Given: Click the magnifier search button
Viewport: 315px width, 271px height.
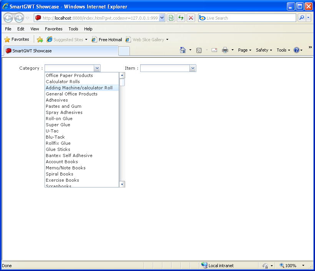Looking at the screenshot, I should (x=302, y=18).
